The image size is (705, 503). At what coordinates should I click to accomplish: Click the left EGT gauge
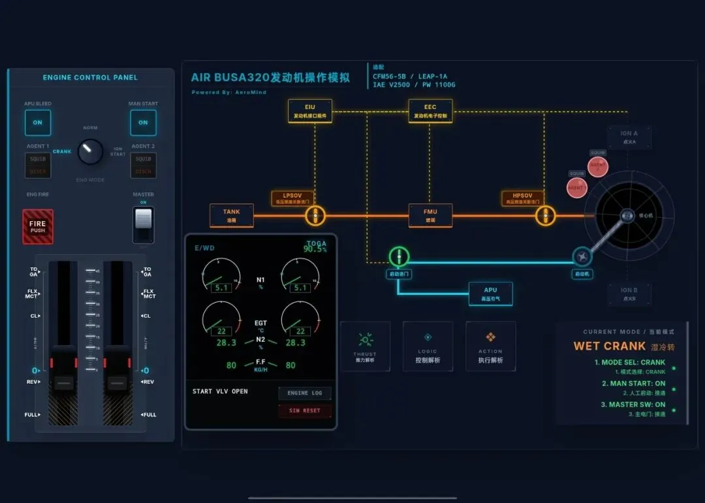click(221, 318)
